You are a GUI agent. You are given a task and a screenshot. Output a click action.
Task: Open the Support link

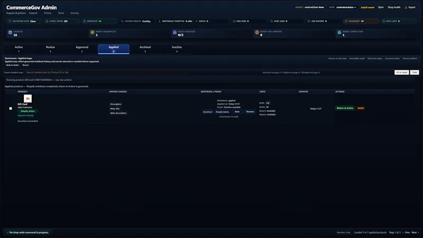tap(33, 13)
